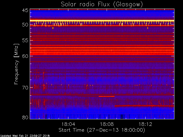Click the short bright red segment near 18:08
This screenshot has height=137, width=183.
coord(106,96)
